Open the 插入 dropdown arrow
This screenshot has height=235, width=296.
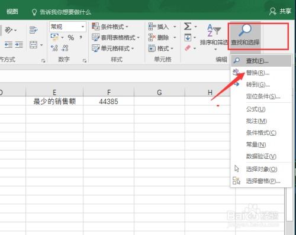175,27
